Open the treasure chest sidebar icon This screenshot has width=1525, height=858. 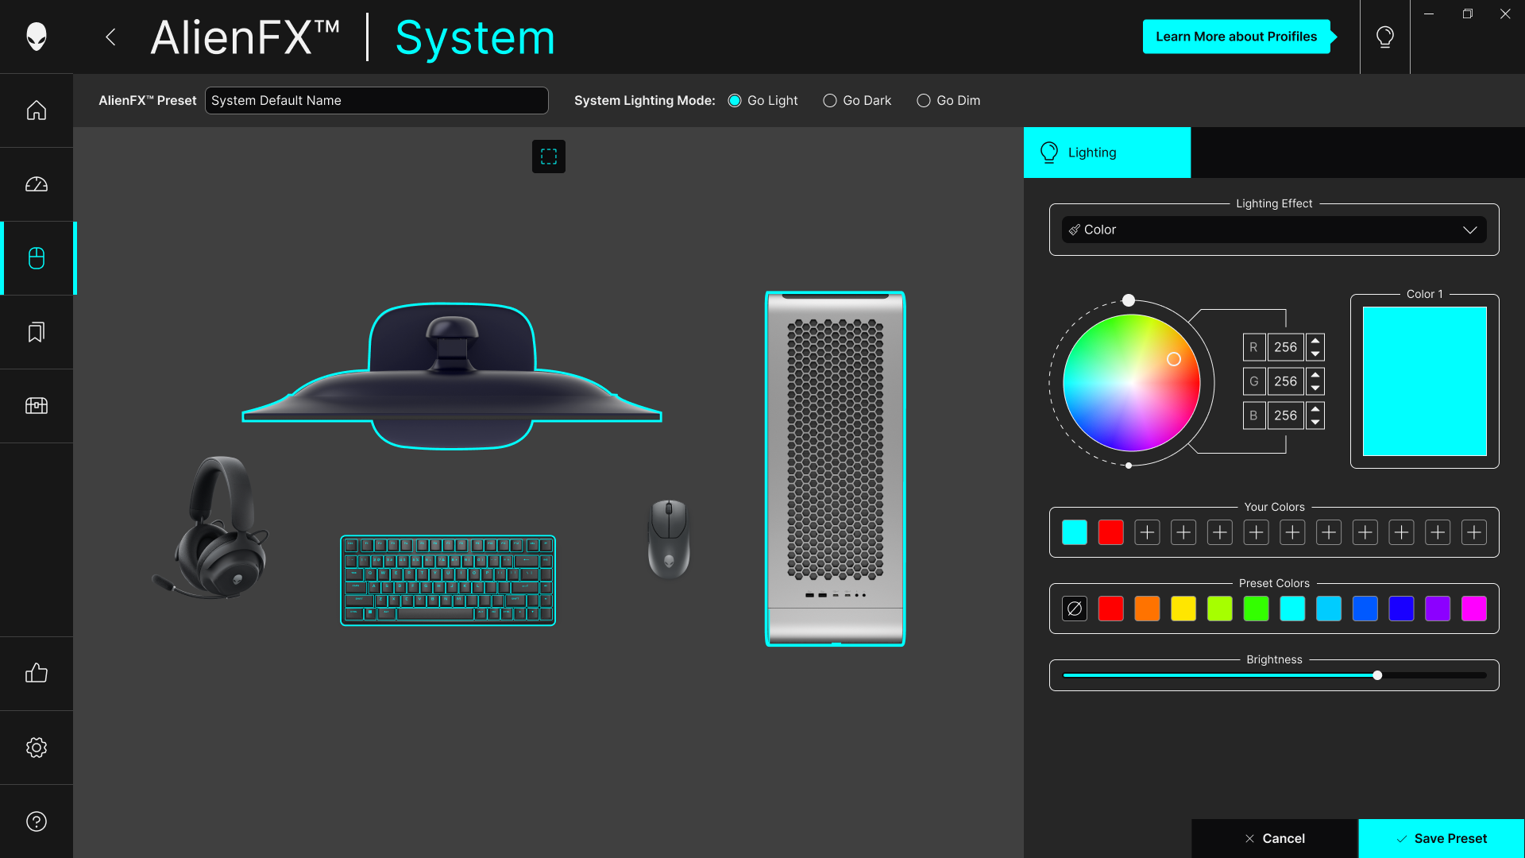pos(37,406)
